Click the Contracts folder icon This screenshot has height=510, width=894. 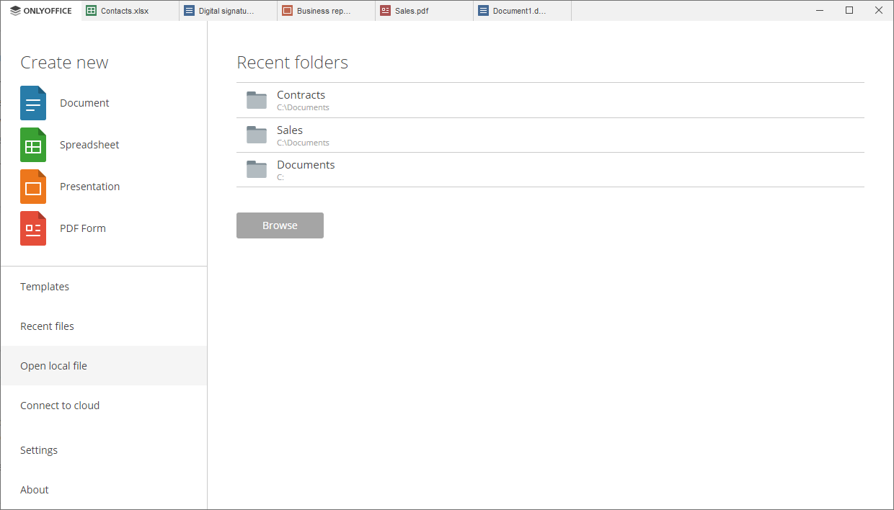coord(257,100)
